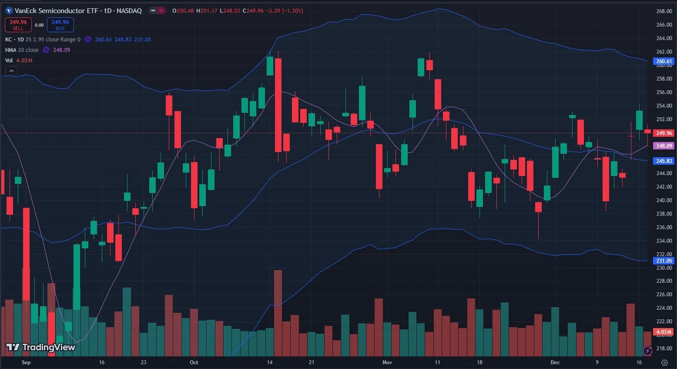Image resolution: width=677 pixels, height=369 pixels.
Task: Click the 248.09 HMA price label on axis
Action: [664, 146]
